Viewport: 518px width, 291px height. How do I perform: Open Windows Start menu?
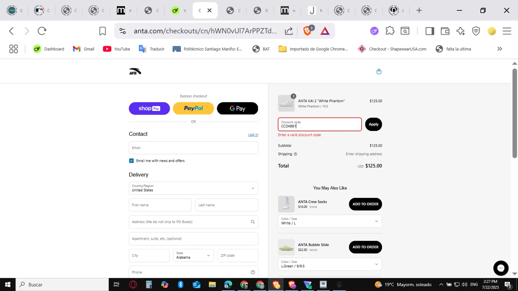pos(8,284)
